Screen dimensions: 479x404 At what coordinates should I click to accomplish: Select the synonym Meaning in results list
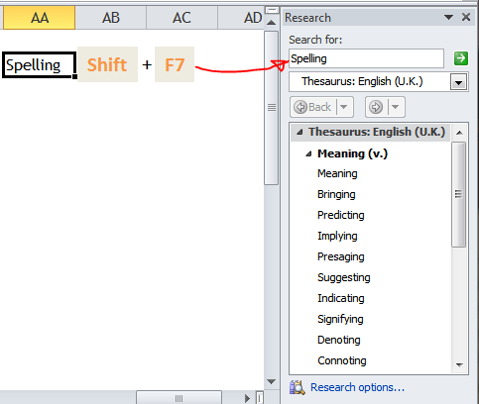tap(337, 173)
